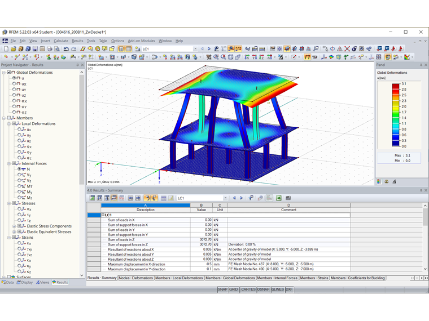Toggle the SNAP status bar button
This screenshot has width=429, height=321.
point(222,289)
